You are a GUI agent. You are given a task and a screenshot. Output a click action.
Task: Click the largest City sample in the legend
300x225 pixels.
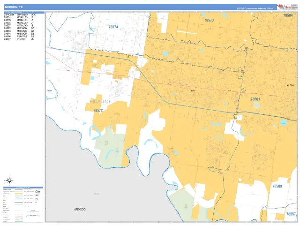pyautogui.click(x=37, y=192)
